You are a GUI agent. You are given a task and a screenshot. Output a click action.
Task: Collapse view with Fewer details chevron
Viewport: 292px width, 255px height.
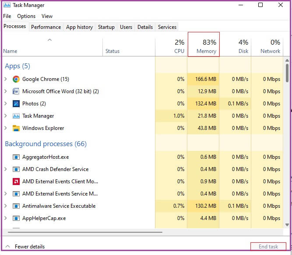point(7,247)
